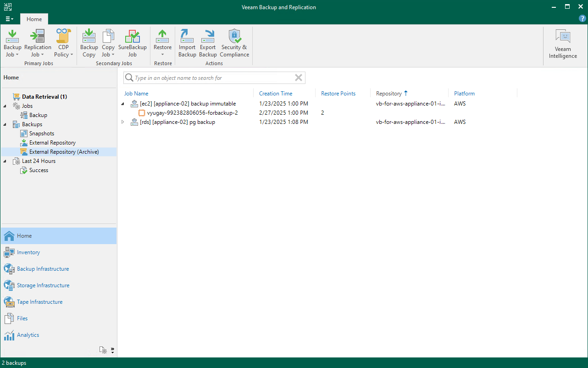Switch to the Home ribbon tab
Screen dimensions: 588x368
point(34,19)
